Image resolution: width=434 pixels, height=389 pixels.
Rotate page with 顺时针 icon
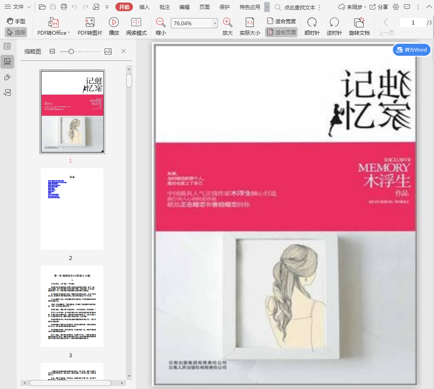[x=312, y=23]
